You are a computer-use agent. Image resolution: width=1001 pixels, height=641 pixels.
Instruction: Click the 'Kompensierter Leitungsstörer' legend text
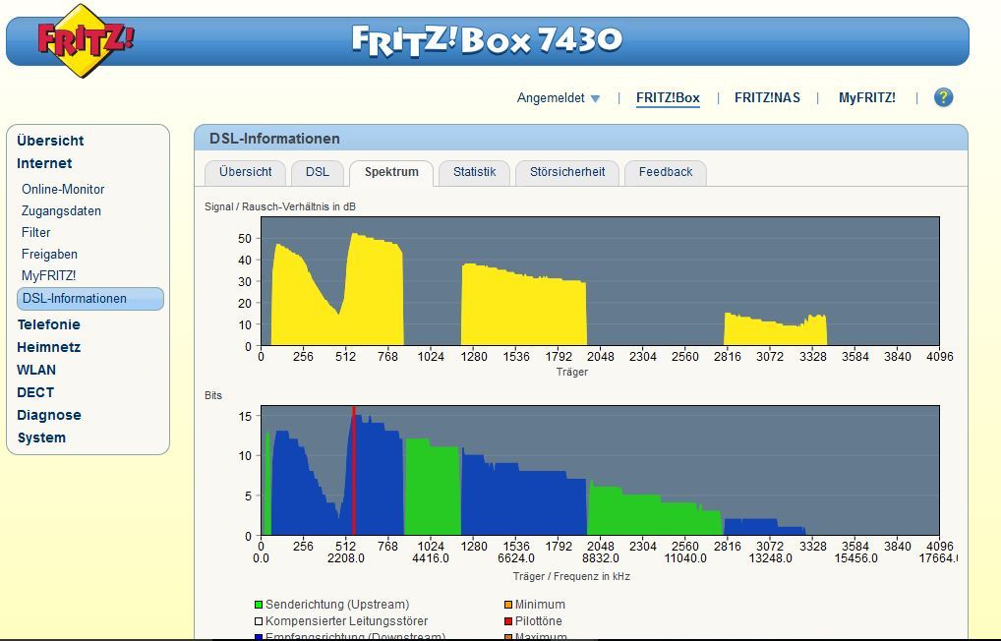347,621
